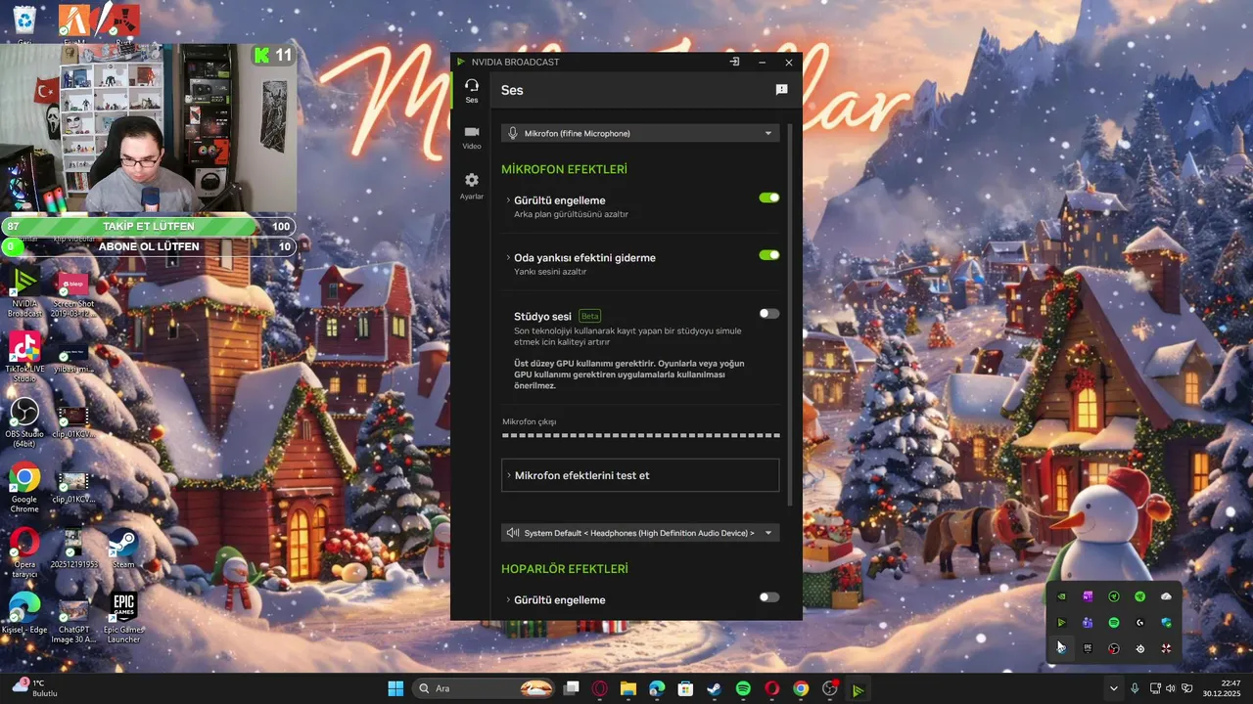Image resolution: width=1253 pixels, height=704 pixels.
Task: Click the Ara search box on taskbar
Action: tap(482, 688)
